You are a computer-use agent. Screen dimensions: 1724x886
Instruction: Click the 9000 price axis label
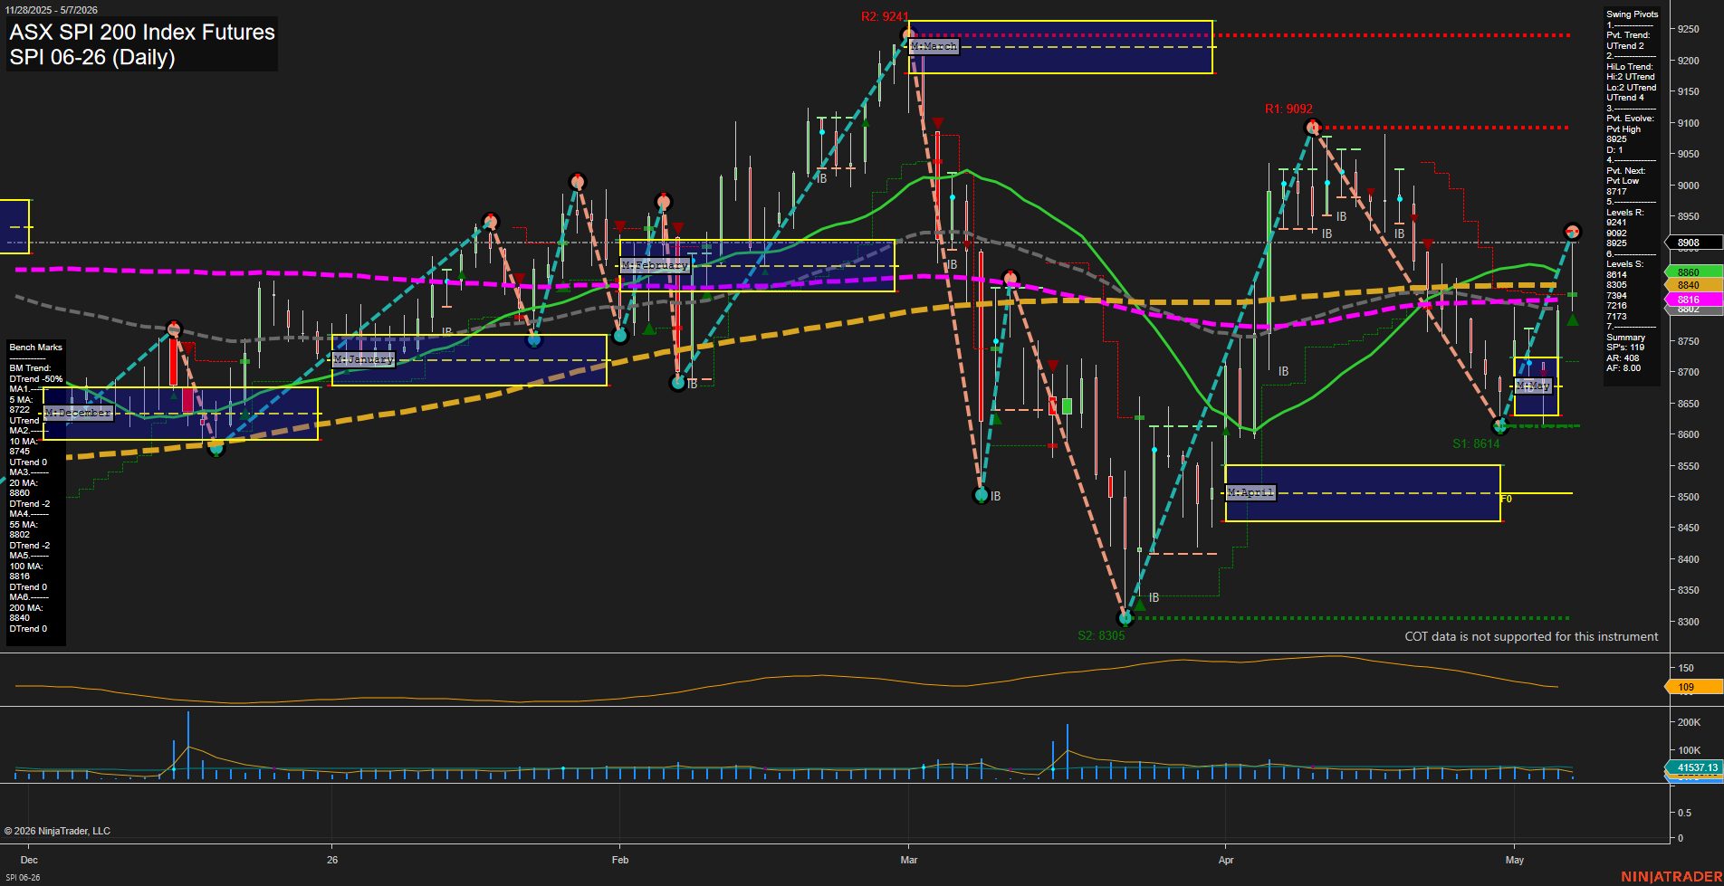coord(1688,186)
